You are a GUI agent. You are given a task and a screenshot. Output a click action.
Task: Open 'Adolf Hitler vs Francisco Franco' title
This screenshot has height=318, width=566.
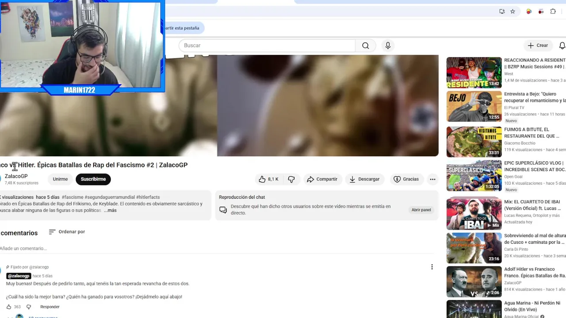[535, 272]
